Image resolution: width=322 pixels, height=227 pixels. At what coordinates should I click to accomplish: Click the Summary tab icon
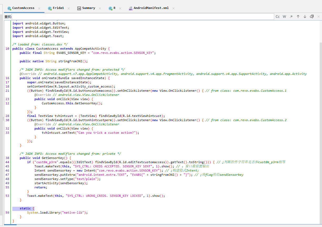point(79,8)
